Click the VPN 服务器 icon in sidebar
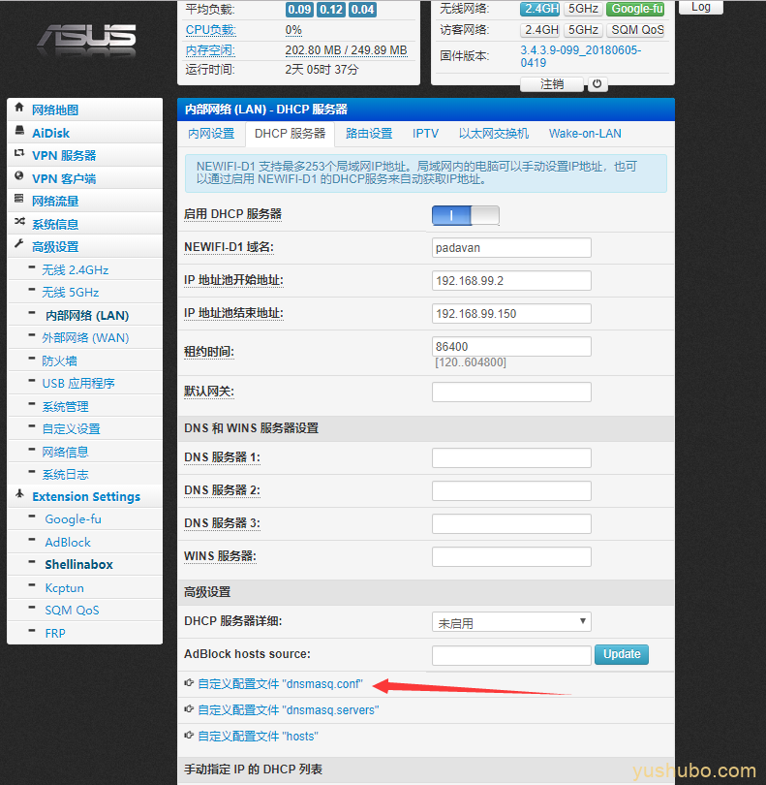The height and width of the screenshot is (785, 766). click(x=19, y=154)
